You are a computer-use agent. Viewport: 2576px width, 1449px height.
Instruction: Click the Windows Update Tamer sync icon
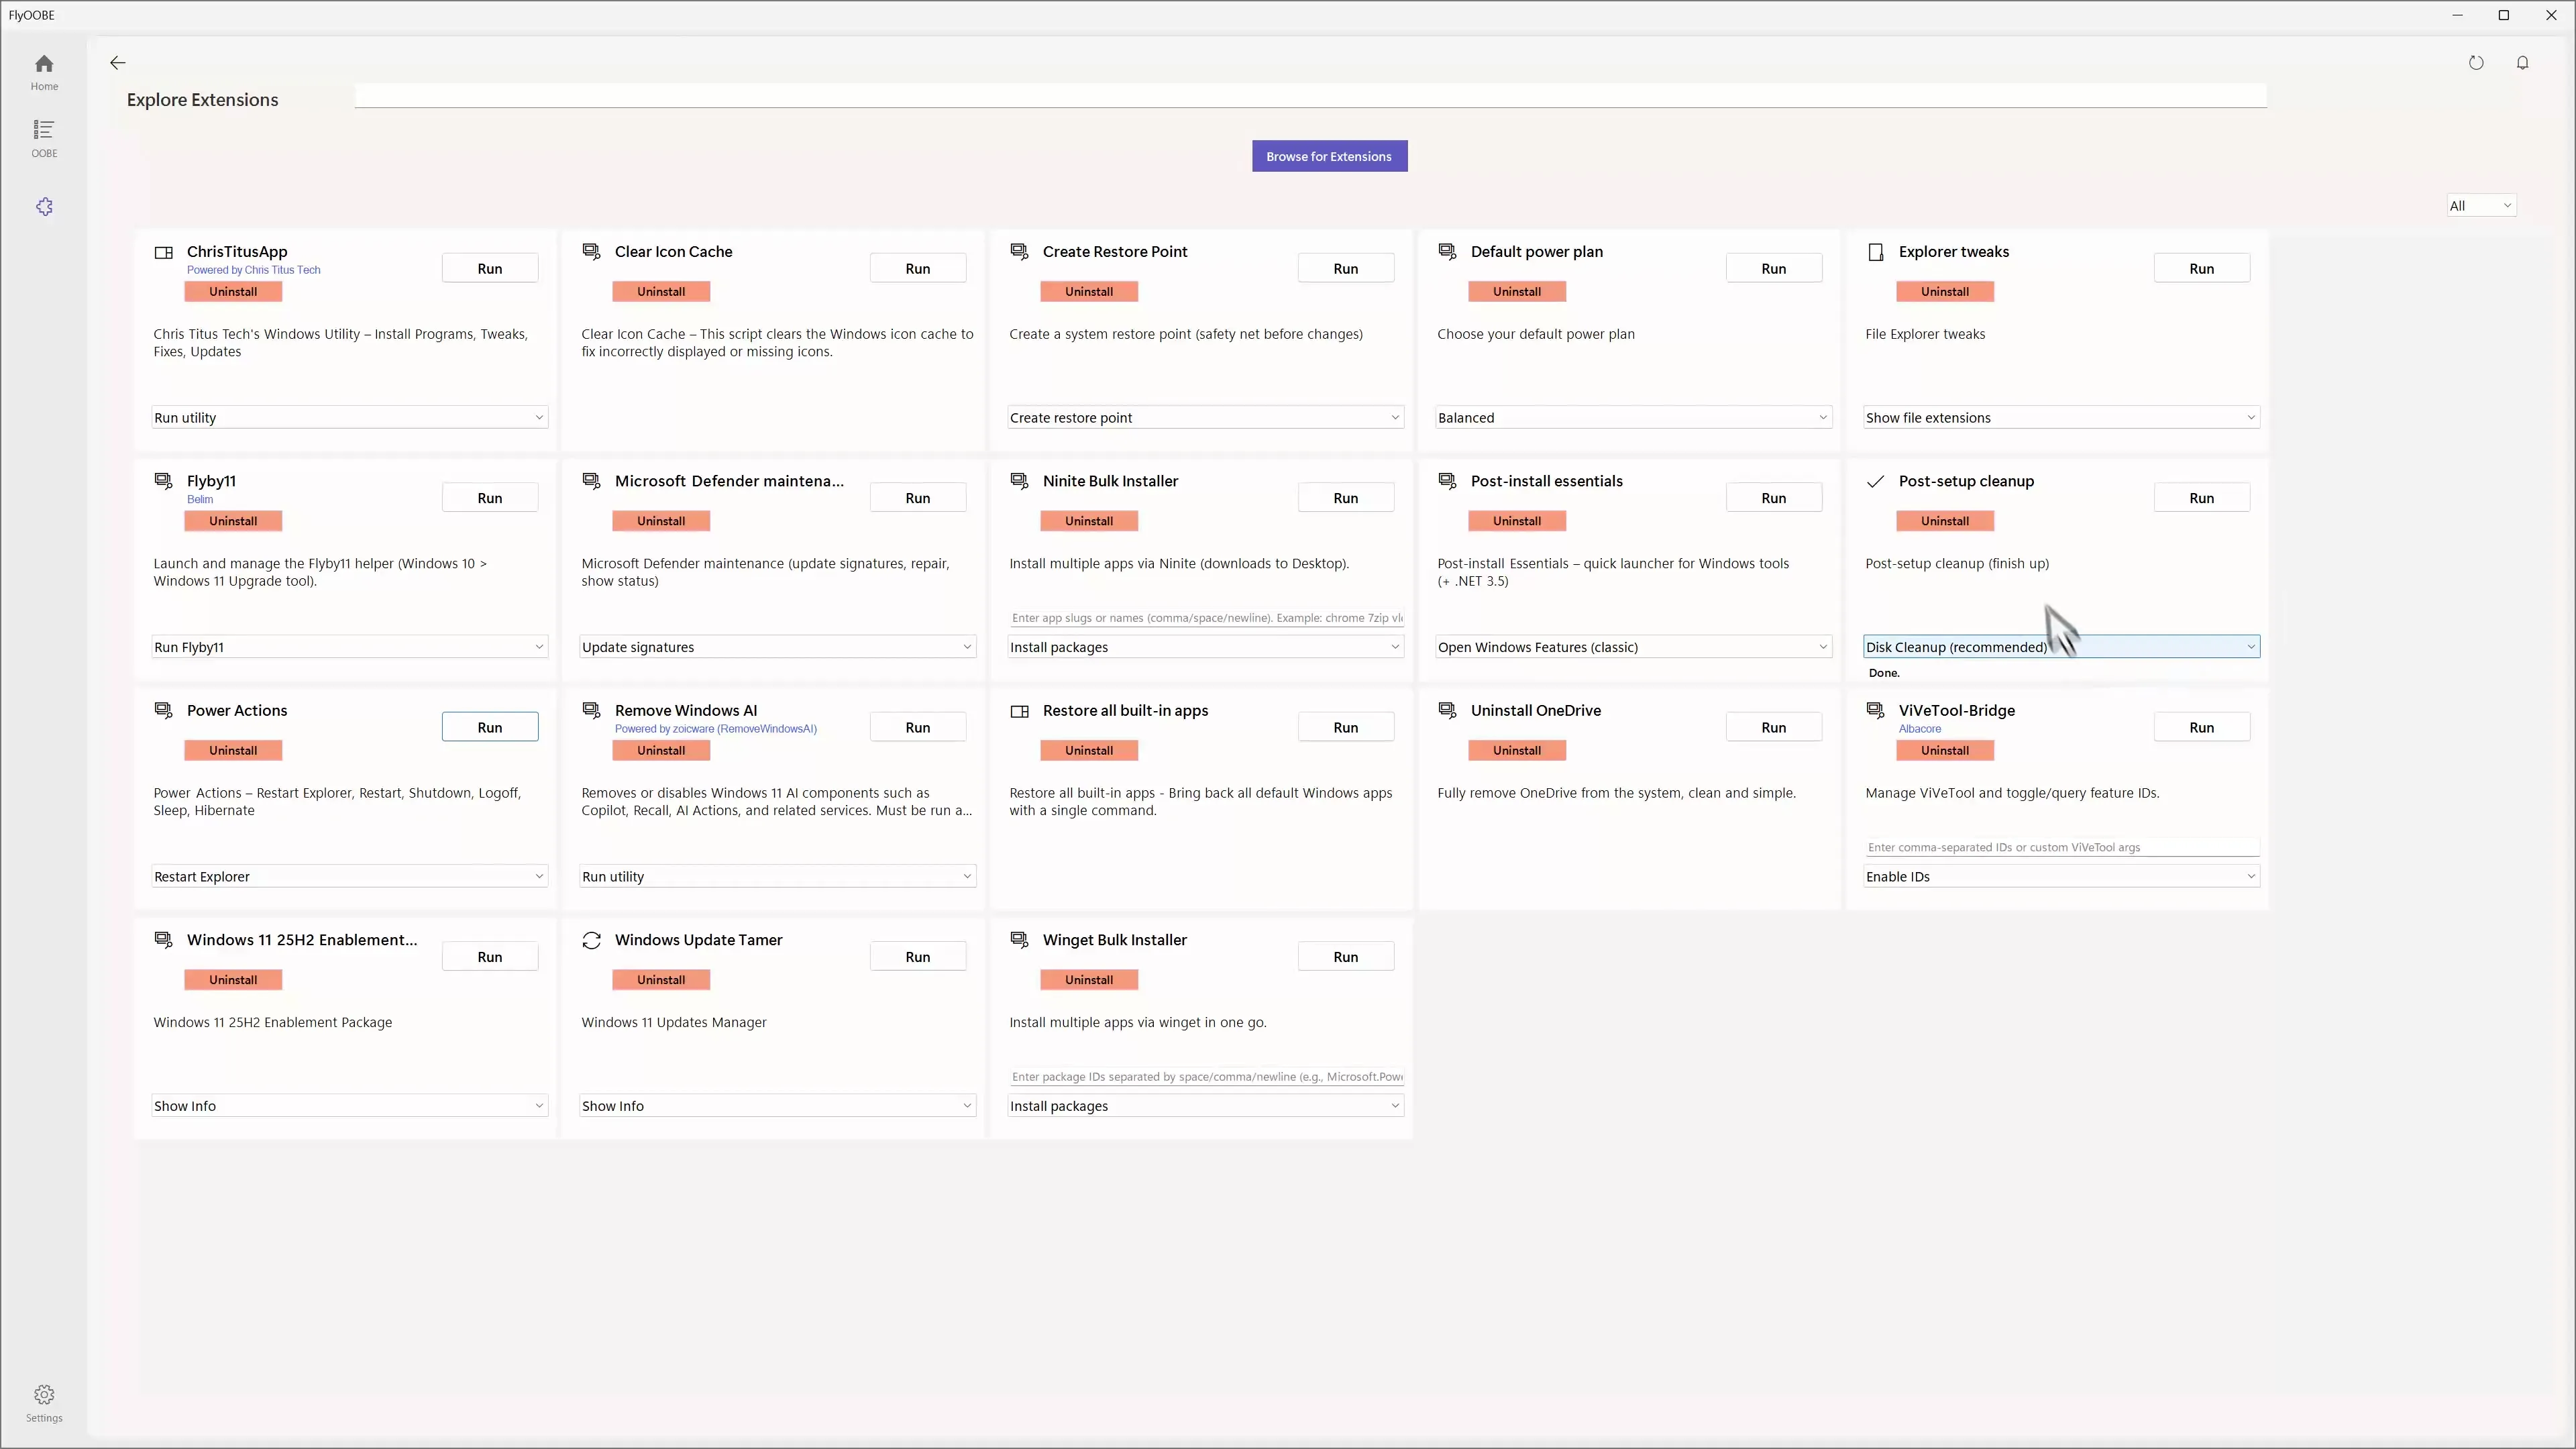coord(592,940)
